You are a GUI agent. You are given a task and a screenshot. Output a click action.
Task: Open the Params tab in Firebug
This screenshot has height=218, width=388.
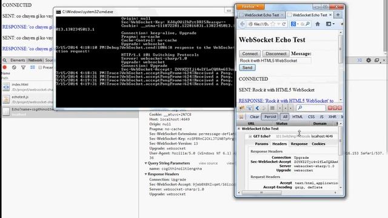point(261,144)
